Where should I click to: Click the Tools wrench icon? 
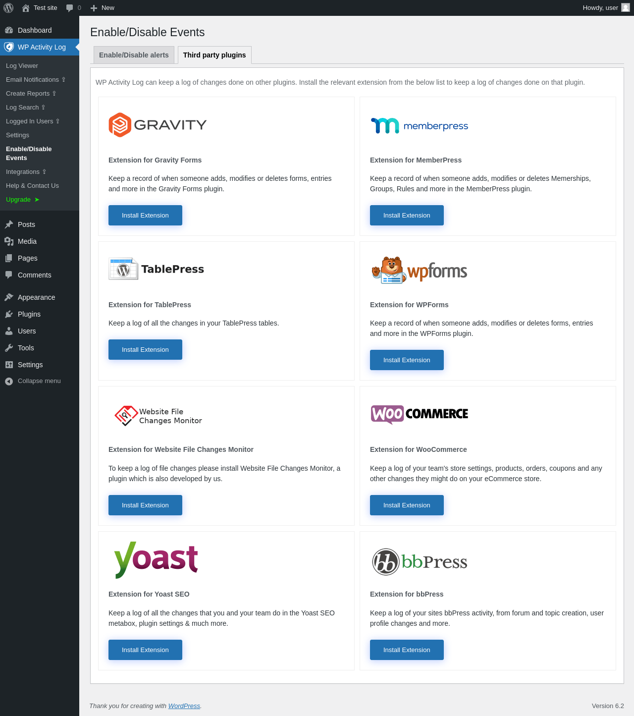[x=9, y=348]
